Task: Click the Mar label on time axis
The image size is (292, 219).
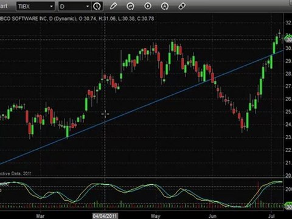Action: (x=40, y=216)
